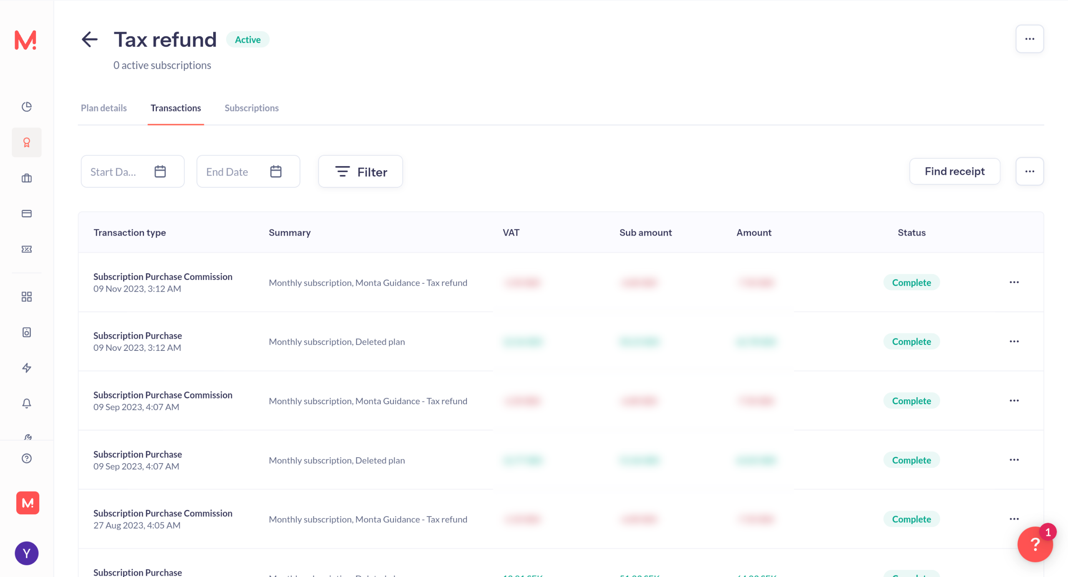Open the credit card sidebar icon
This screenshot has width=1068, height=577.
27,214
